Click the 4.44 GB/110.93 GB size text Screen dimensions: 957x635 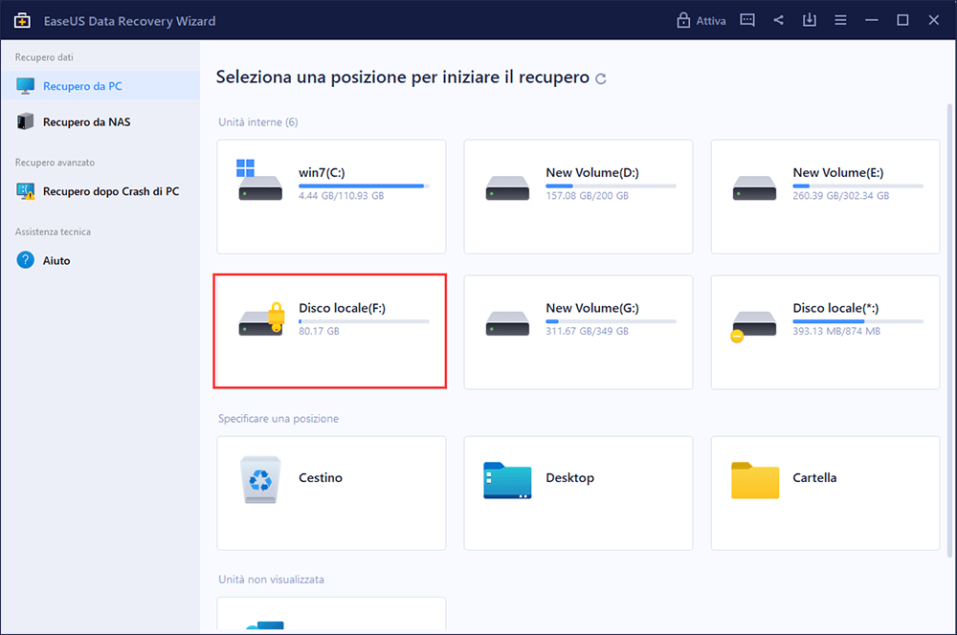342,196
